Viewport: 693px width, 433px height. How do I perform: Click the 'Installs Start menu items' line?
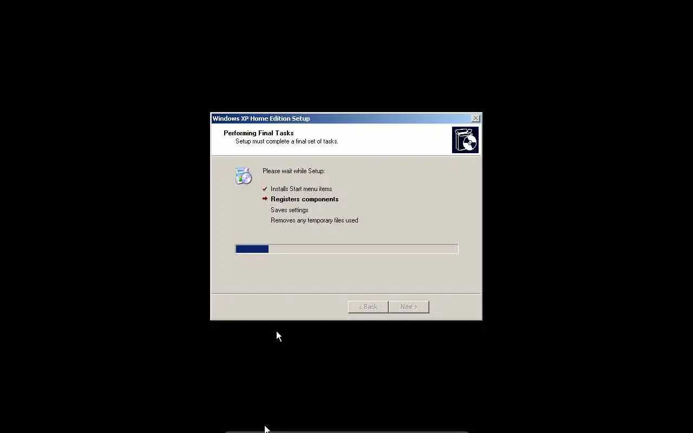tap(301, 189)
